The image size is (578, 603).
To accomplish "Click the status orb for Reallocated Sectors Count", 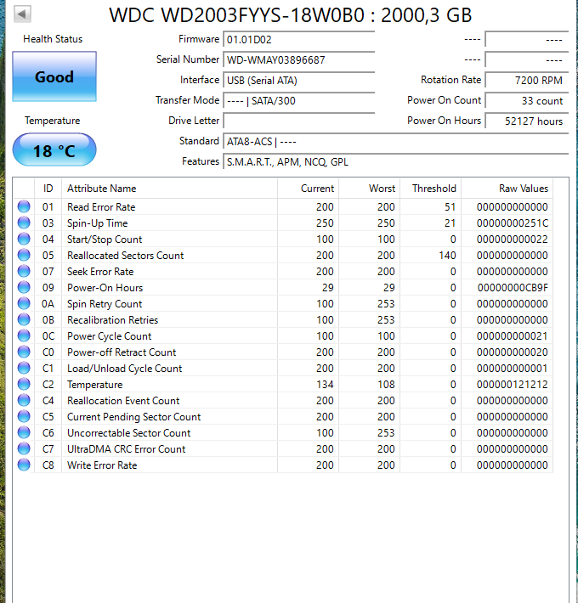I will click(x=24, y=255).
